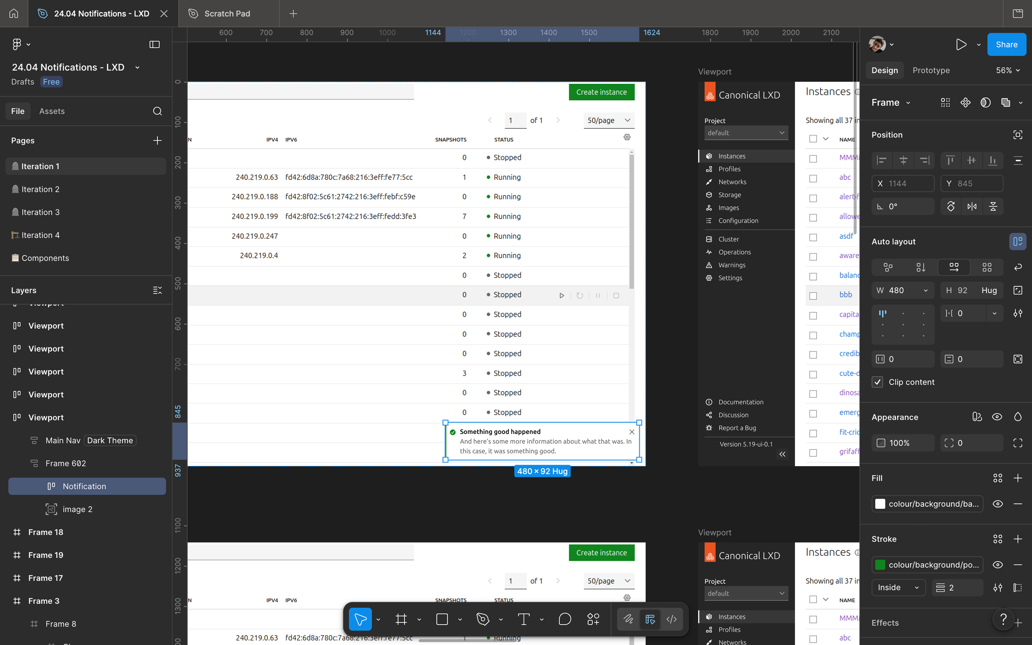Select the Frame 602 layer
Screen dimensions: 1032x645
coord(86,464)
